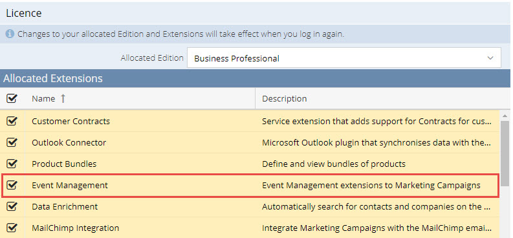Click the info icon beside the changes notice
Image resolution: width=513 pixels, height=238 pixels.
[x=10, y=34]
